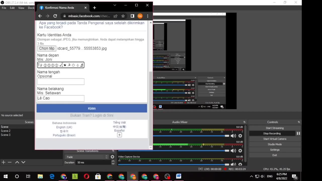Add a new scene with plus icon

coord(4,162)
